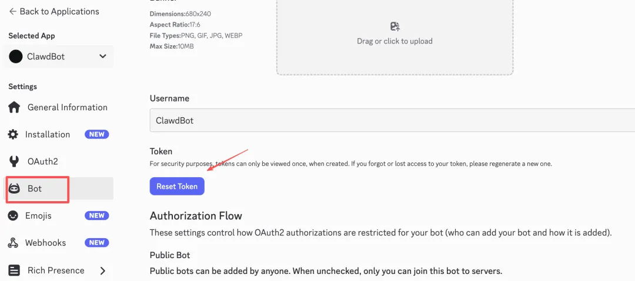
Task: Click the 'Drag or click to upload' text
Action: 395,41
